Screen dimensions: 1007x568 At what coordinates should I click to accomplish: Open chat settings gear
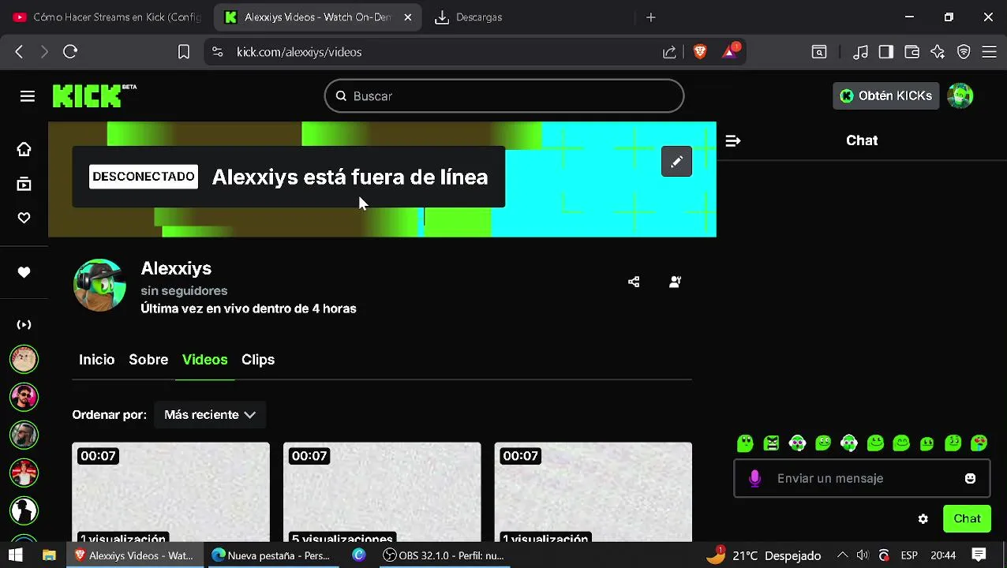click(923, 519)
